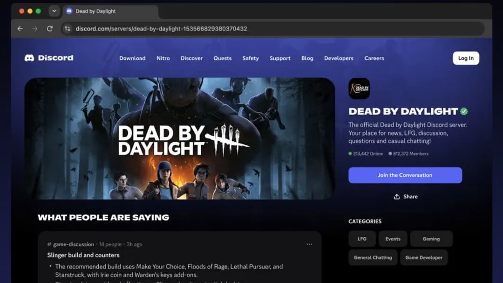Go back with the browser back arrow
The height and width of the screenshot is (283, 503).
tap(20, 28)
